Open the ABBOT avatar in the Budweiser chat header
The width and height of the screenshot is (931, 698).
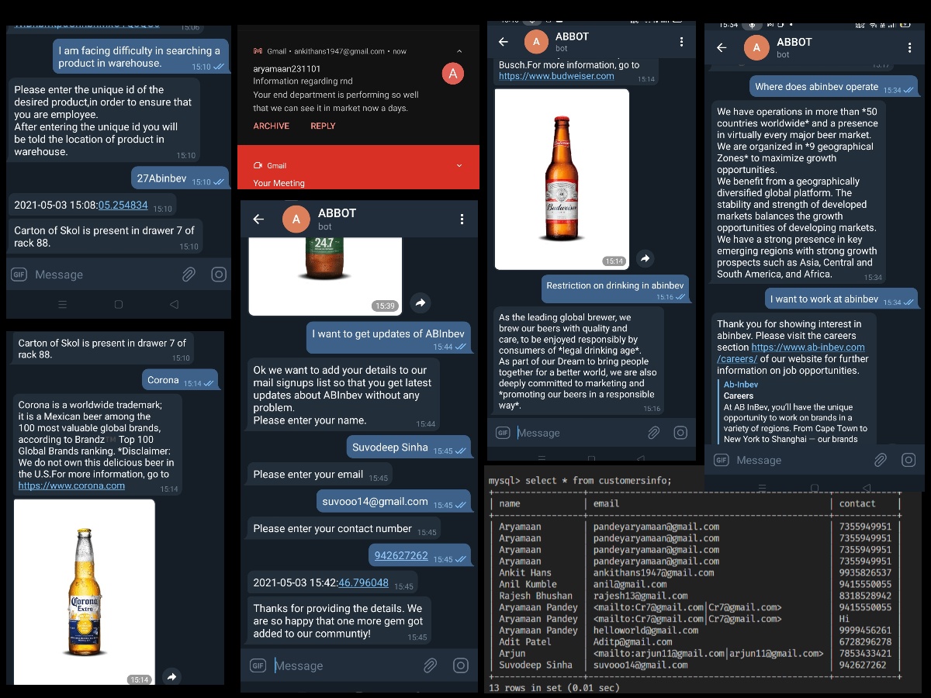[x=538, y=42]
